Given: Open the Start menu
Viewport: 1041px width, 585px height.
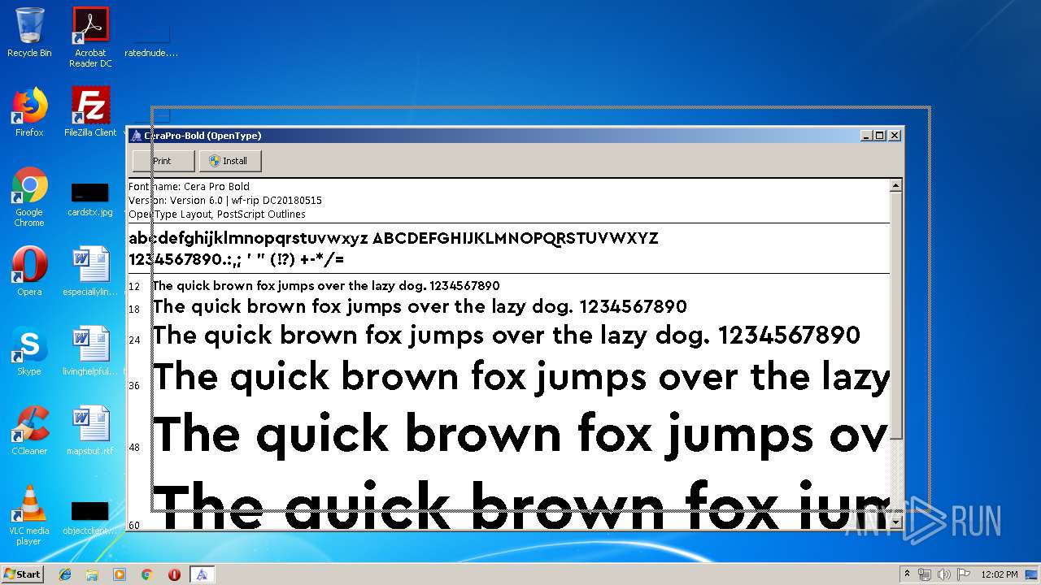Looking at the screenshot, I should (23, 574).
